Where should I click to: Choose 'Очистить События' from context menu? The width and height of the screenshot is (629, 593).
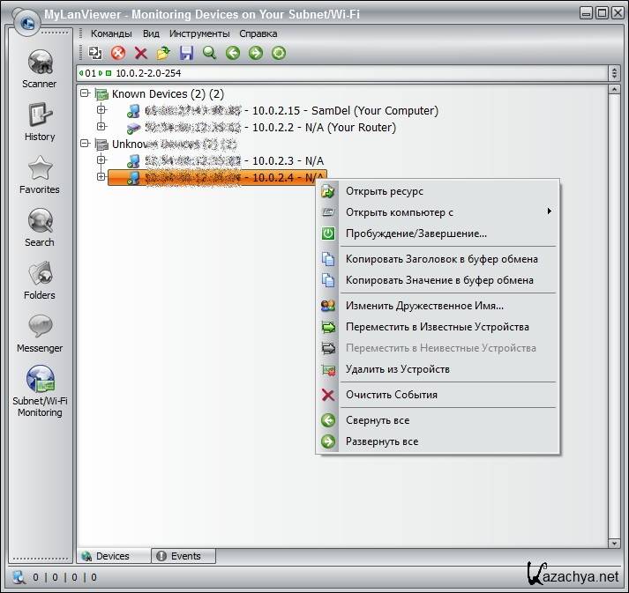coord(391,395)
